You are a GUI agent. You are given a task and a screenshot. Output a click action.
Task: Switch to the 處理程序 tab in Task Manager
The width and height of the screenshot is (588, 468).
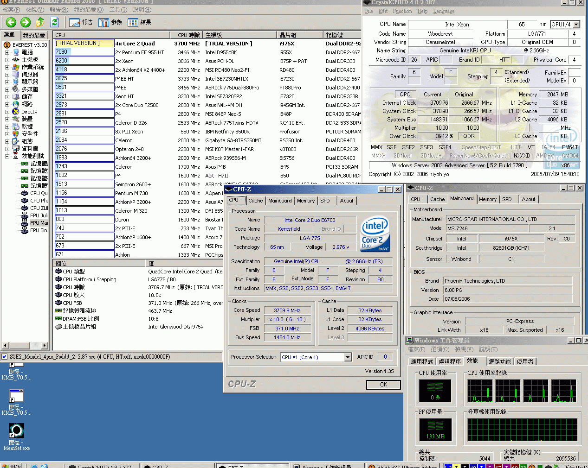[450, 361]
